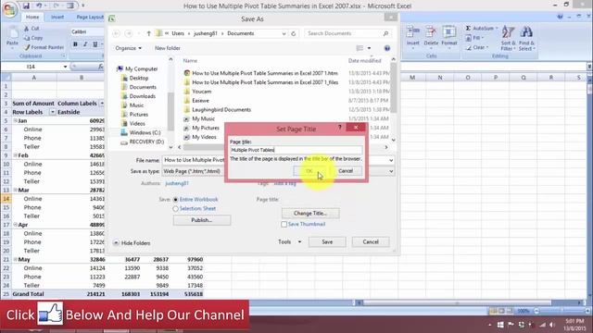Click Cancel in Set Page Title dialog

click(x=346, y=171)
